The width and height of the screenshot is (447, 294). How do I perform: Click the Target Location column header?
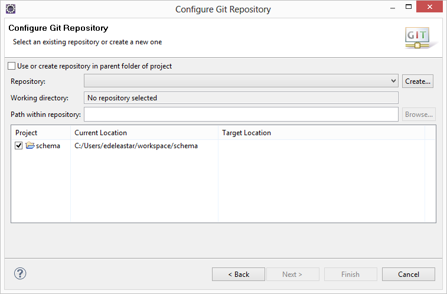click(322, 133)
